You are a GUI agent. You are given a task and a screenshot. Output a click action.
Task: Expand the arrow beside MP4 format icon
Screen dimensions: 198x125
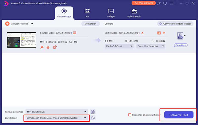[x=185, y=36]
